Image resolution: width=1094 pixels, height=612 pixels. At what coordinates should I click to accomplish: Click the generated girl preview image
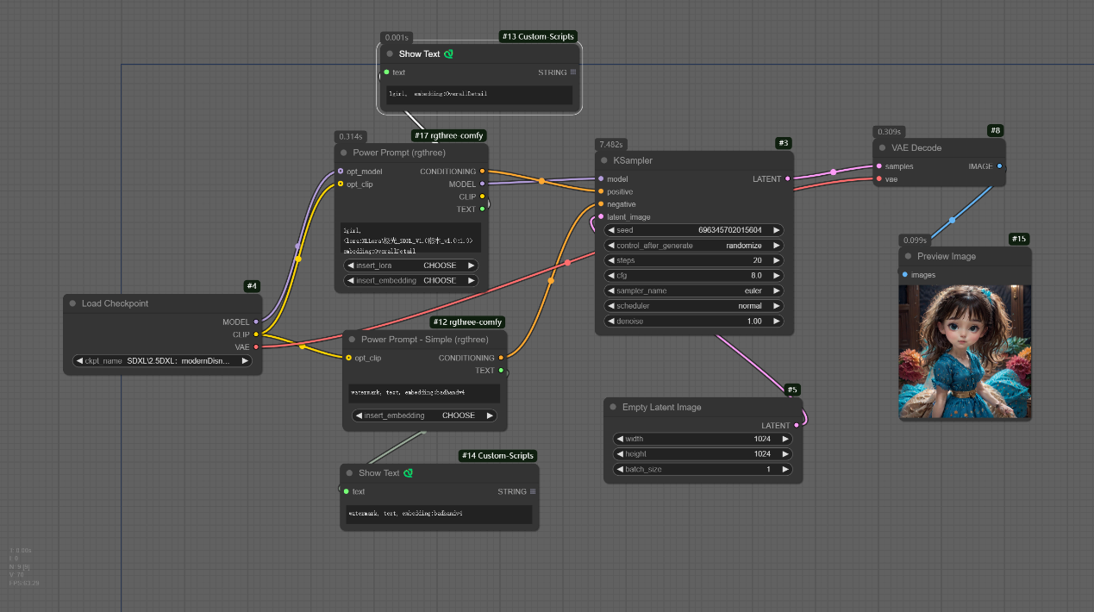(964, 352)
